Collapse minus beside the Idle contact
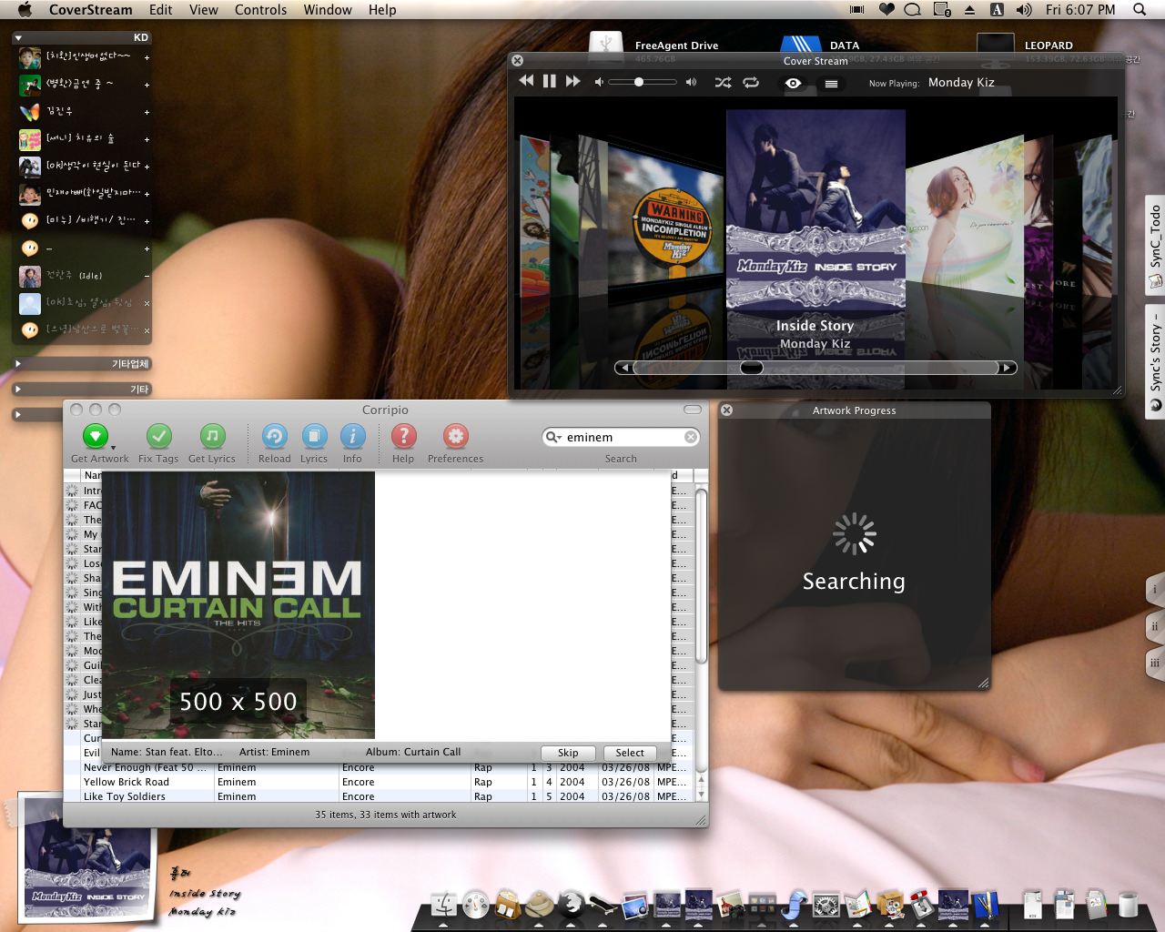The width and height of the screenshot is (1165, 932). [x=147, y=276]
